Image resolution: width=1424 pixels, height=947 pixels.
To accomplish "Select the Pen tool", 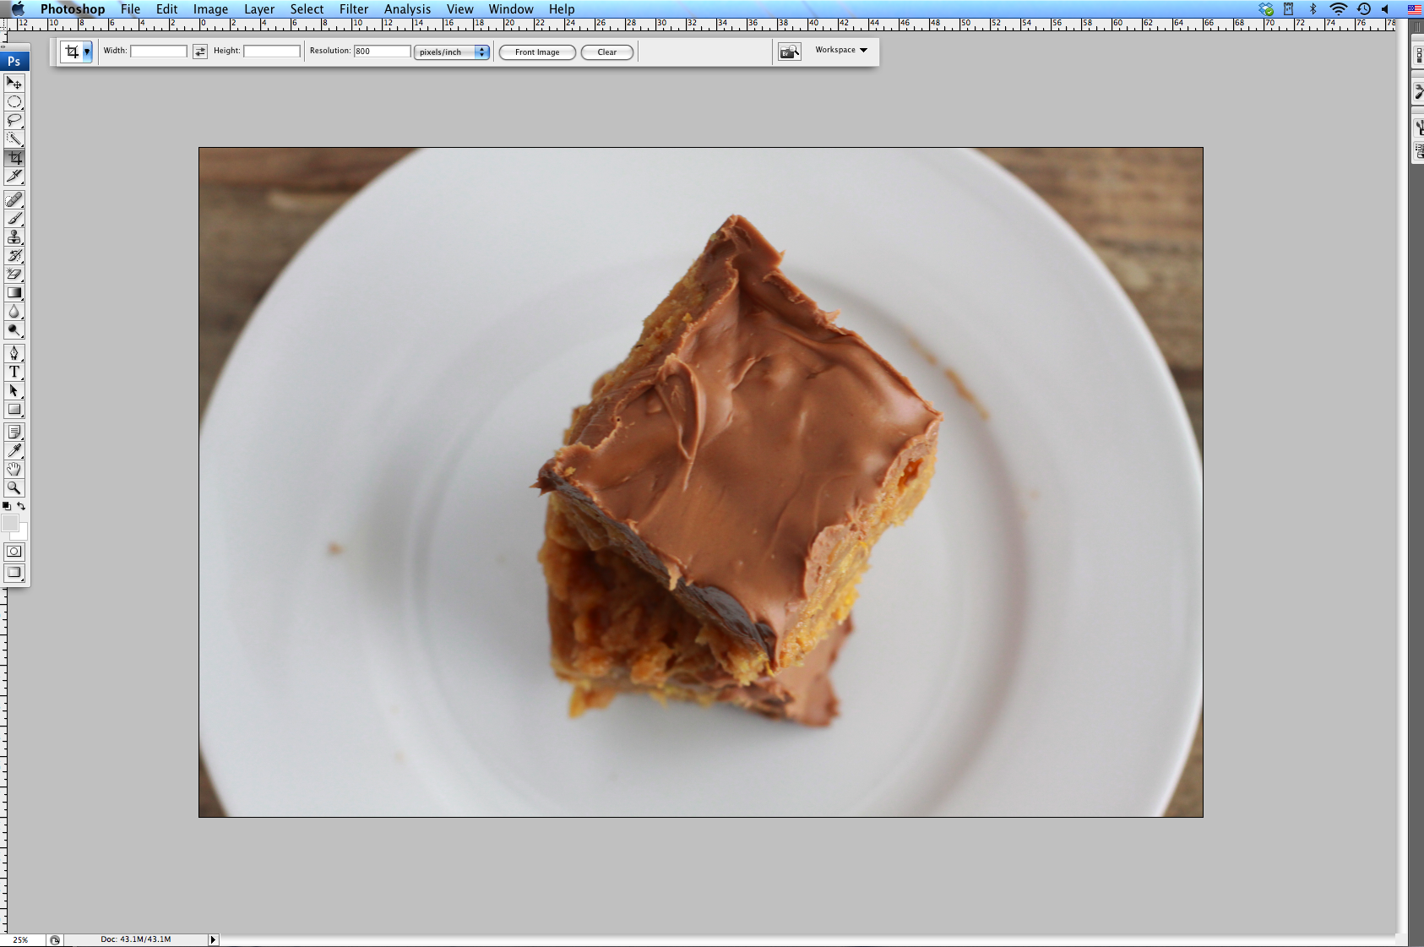I will tap(14, 353).
